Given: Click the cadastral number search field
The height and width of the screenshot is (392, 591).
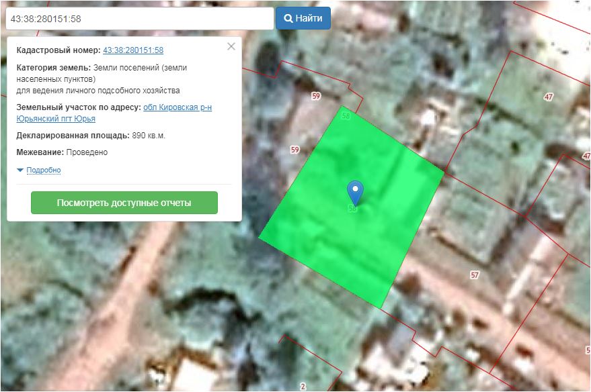Looking at the screenshot, I should [139, 18].
